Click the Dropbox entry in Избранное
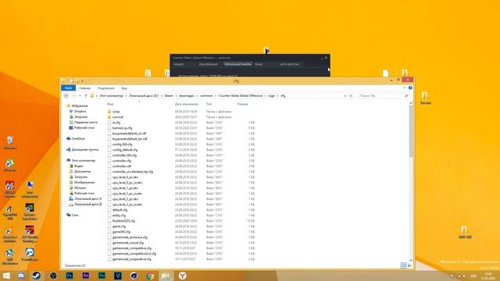Image resolution: width=500 pixels, height=281 pixels. coord(80,111)
